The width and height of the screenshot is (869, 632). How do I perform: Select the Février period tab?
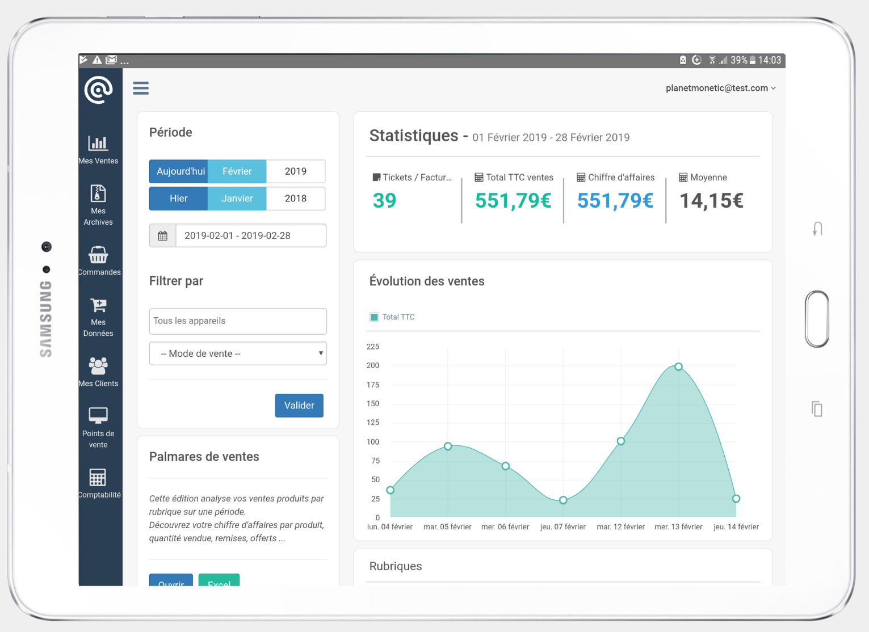click(237, 171)
